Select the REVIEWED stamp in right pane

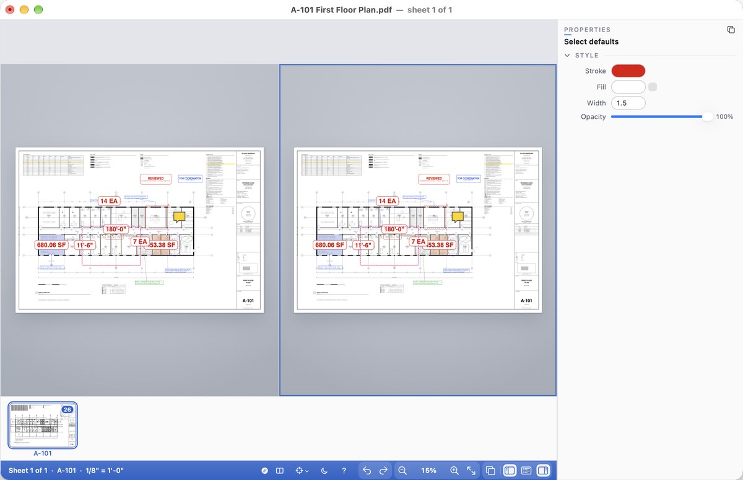[433, 179]
